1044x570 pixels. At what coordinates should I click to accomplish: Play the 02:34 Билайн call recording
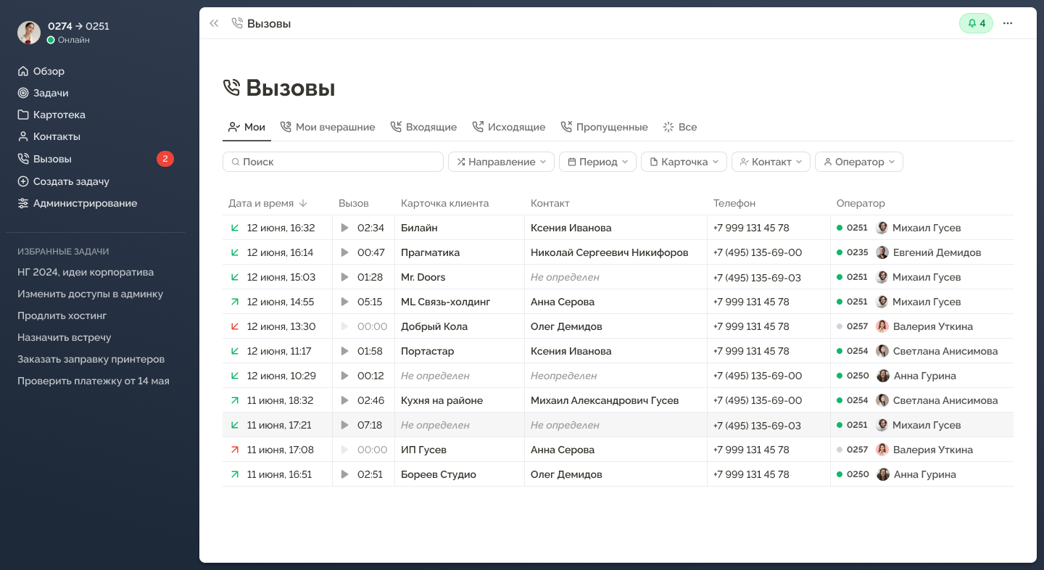pos(345,228)
